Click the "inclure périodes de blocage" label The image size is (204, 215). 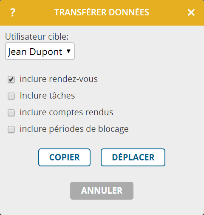pos(74,129)
